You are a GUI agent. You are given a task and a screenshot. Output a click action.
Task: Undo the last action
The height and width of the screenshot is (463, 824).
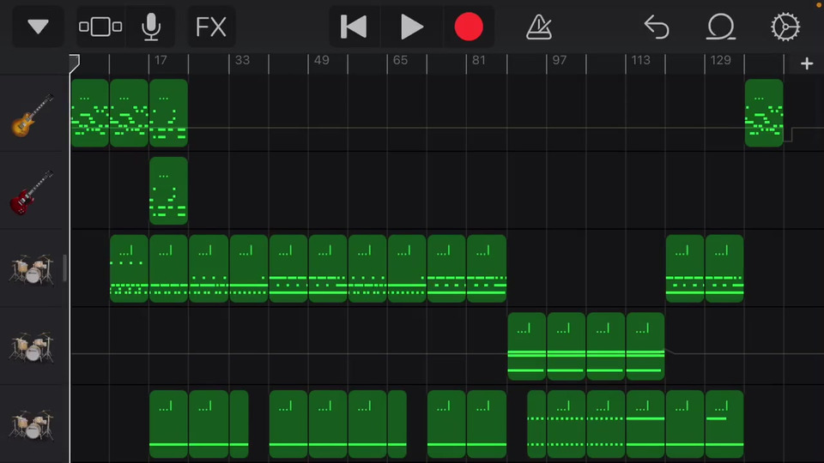657,27
